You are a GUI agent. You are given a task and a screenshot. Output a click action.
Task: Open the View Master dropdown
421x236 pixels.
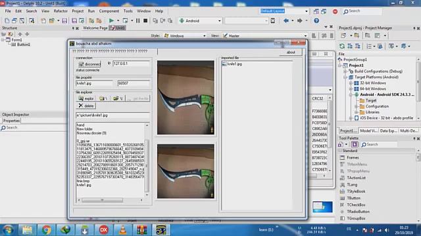coord(305,35)
